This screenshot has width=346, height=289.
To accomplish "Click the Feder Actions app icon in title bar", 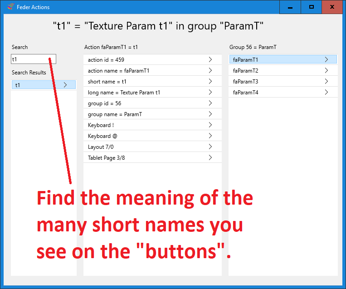I will coord(11,7).
